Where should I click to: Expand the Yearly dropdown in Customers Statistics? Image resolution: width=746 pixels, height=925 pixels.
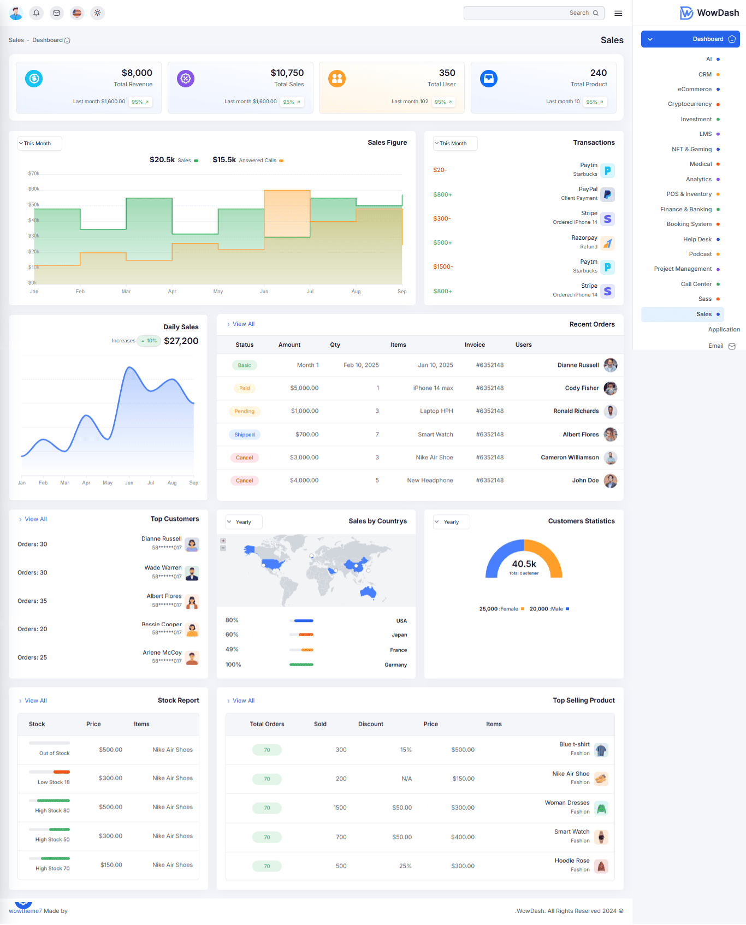tap(451, 522)
